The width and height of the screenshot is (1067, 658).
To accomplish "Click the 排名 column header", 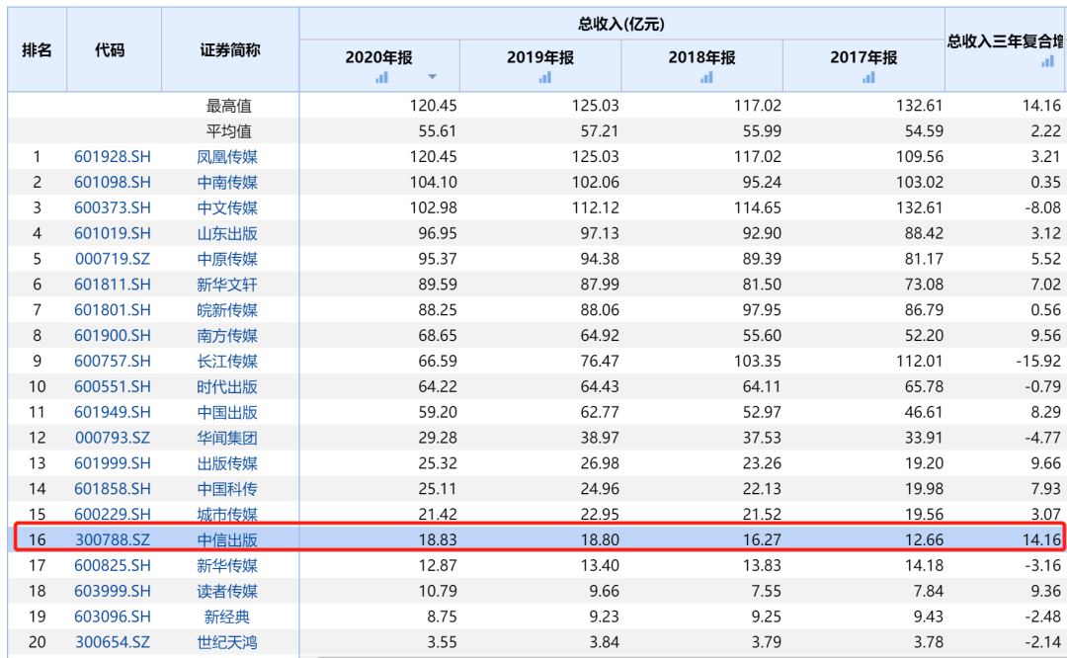I will coord(37,49).
